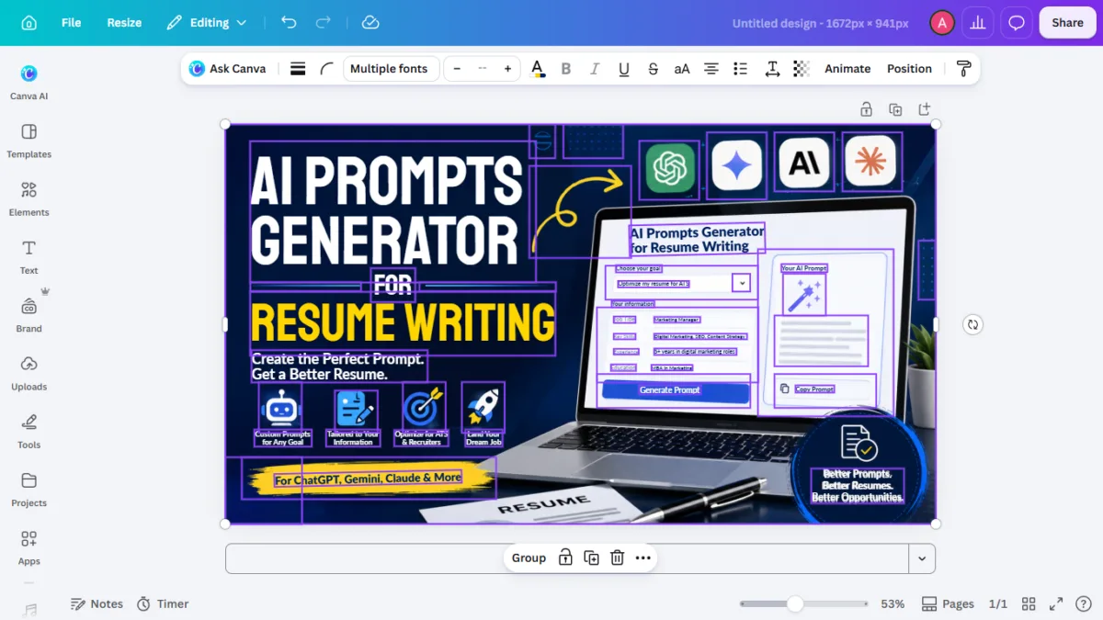Image resolution: width=1103 pixels, height=620 pixels.
Task: Toggle underline formatting
Action: 624,69
